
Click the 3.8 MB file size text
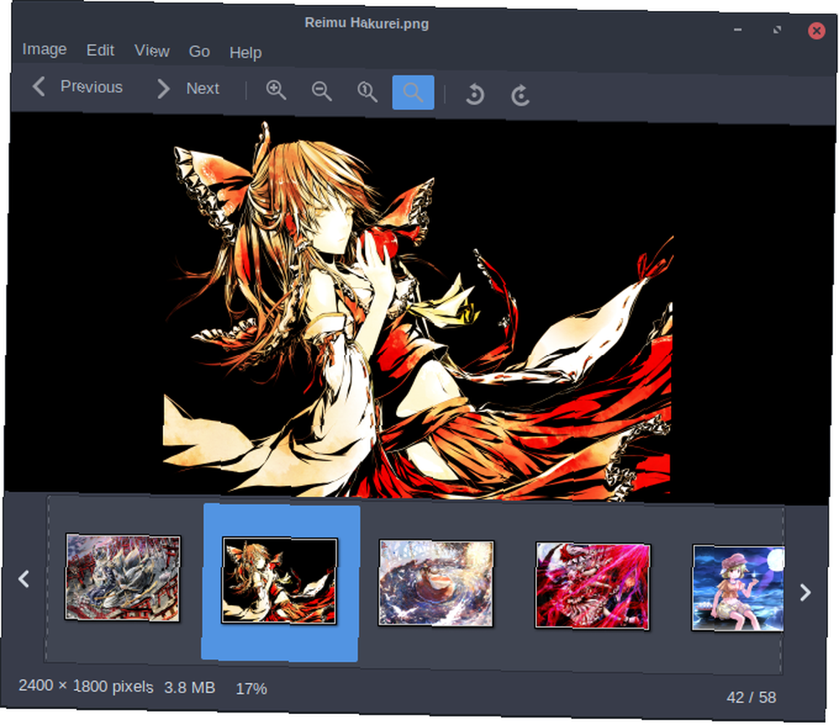click(190, 687)
